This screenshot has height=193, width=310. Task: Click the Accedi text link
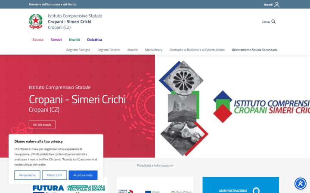[268, 5]
